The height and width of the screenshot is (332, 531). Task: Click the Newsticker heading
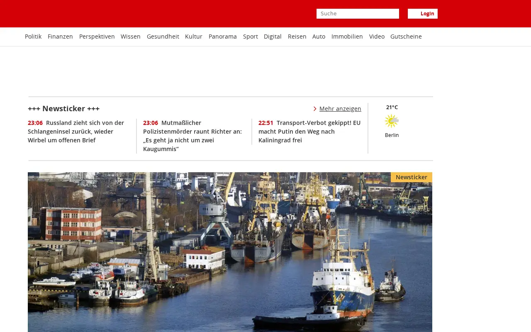coord(64,109)
